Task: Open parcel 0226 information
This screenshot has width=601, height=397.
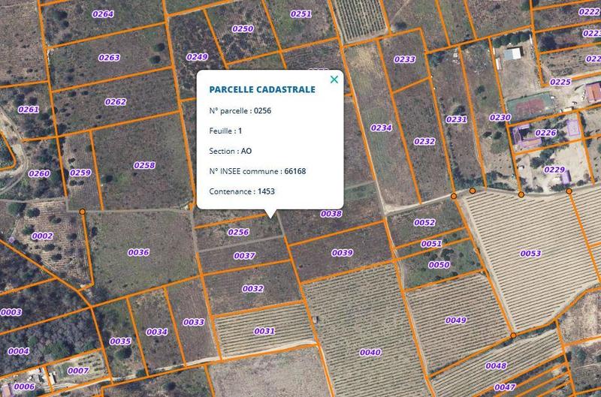Action: [545, 133]
